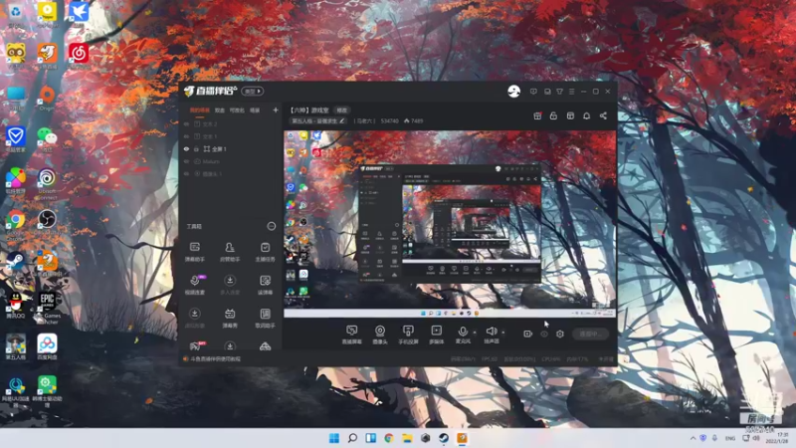Viewport: 796px width, 448px height.
Task: Open the 房管助手 room manager tool
Action: [x=230, y=252]
